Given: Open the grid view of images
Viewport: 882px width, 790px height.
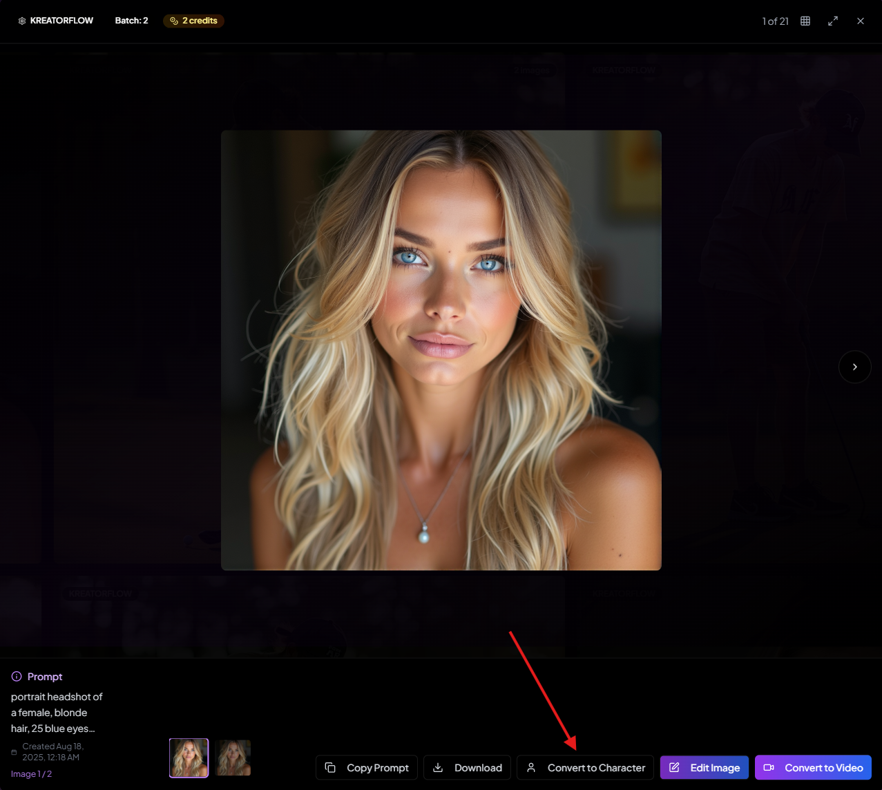Looking at the screenshot, I should click(805, 21).
